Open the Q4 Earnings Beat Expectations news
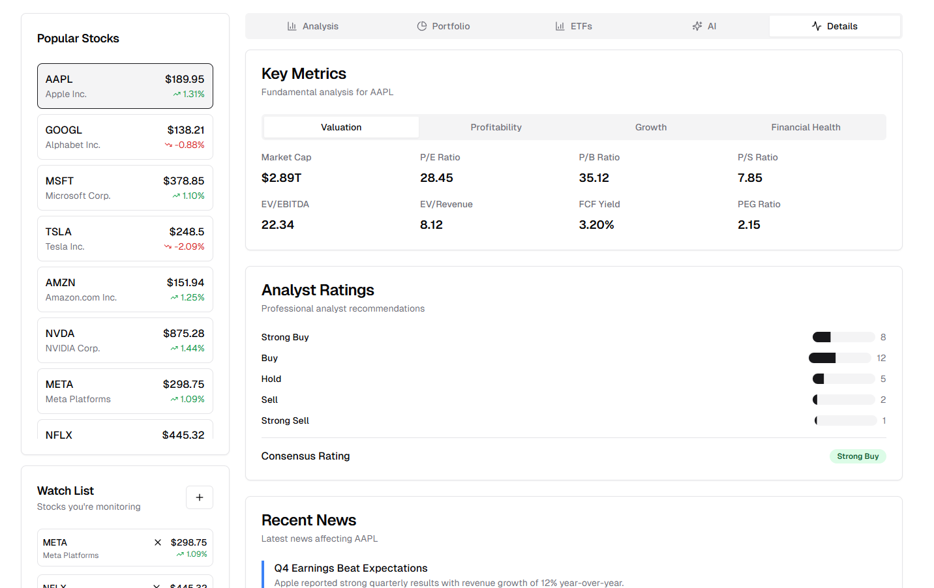This screenshot has height=588, width=934. click(x=351, y=568)
